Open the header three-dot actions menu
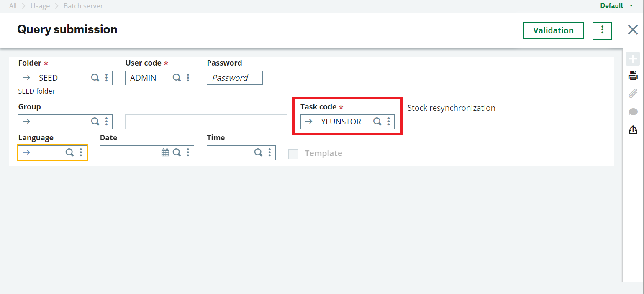The width and height of the screenshot is (644, 294). coord(602,30)
